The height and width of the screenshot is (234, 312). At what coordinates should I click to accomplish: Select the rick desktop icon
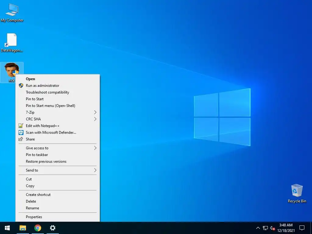click(12, 73)
